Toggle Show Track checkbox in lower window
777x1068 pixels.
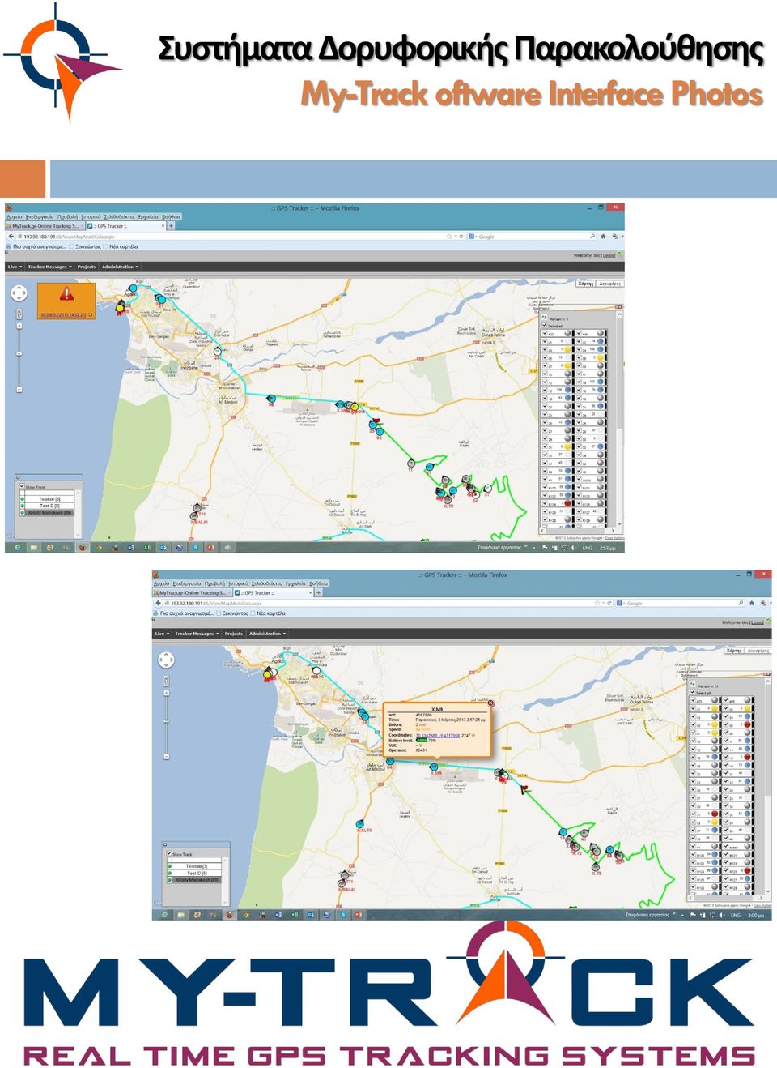coord(169,854)
